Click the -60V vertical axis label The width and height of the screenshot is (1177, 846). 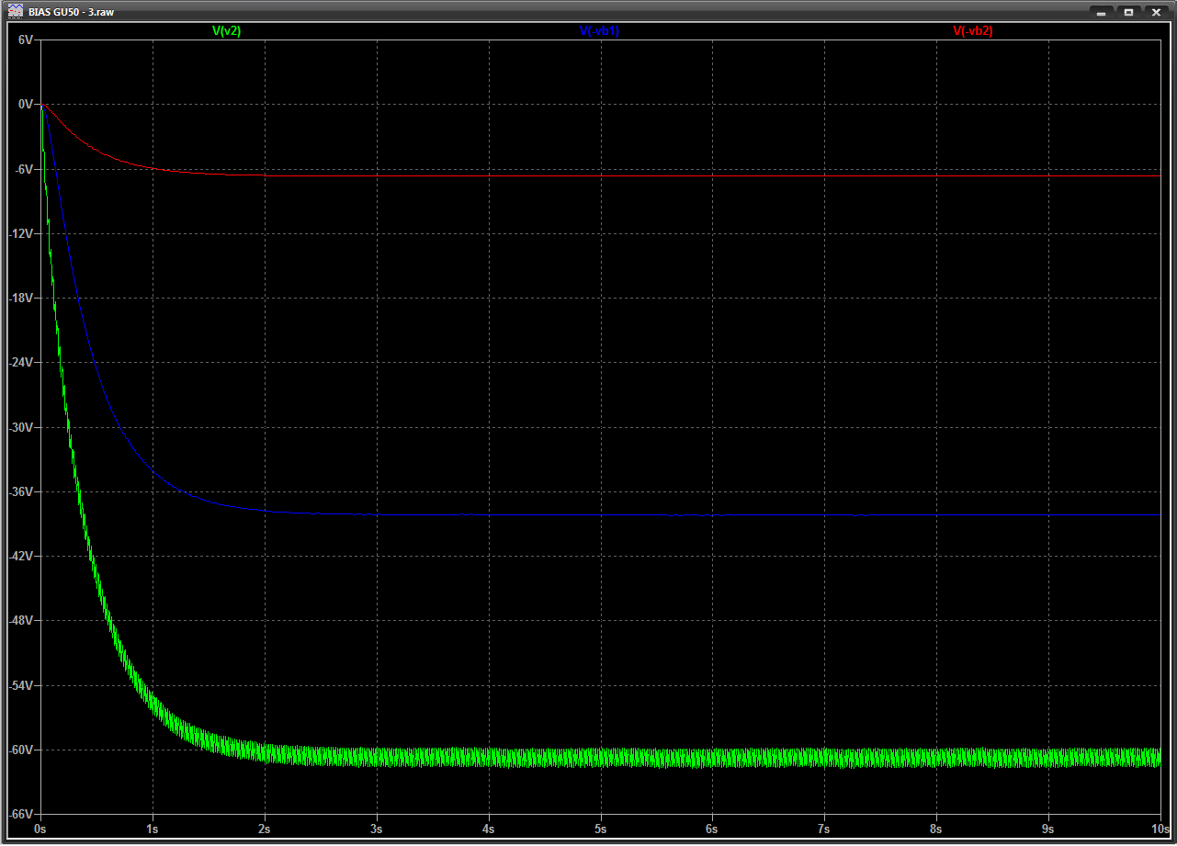22,750
